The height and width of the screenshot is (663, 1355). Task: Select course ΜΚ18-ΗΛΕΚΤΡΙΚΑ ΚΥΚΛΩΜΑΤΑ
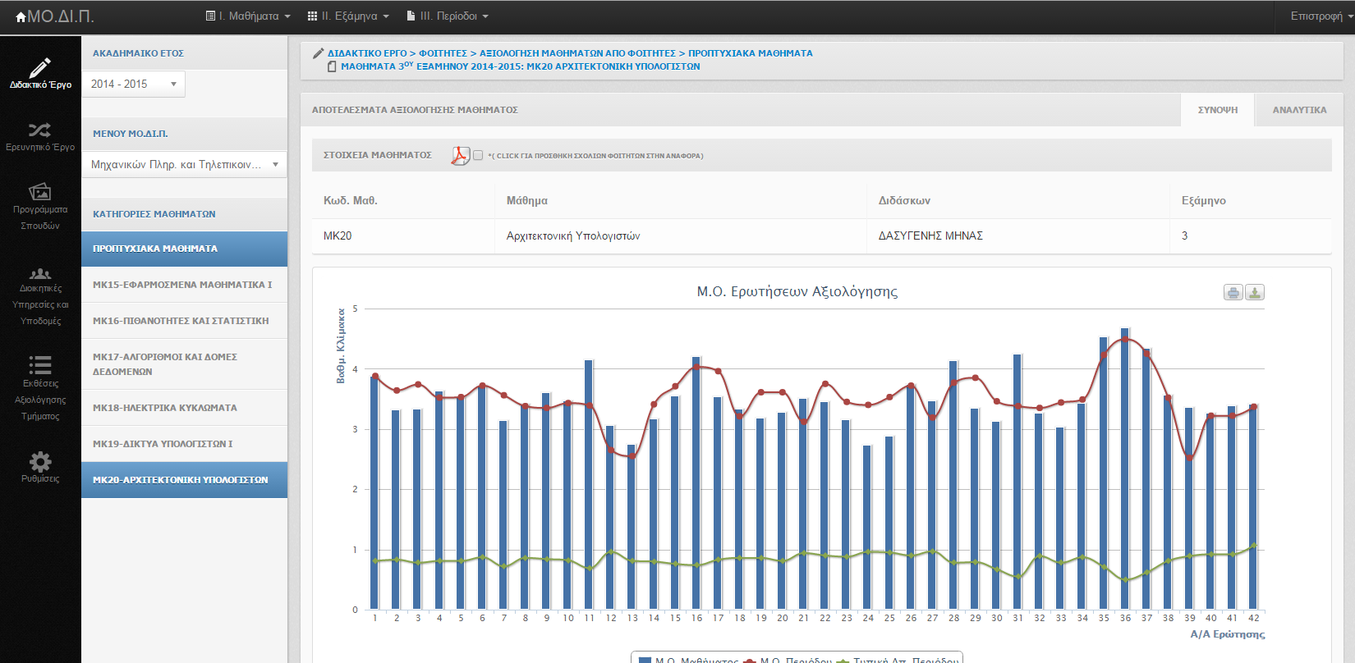pyautogui.click(x=185, y=408)
